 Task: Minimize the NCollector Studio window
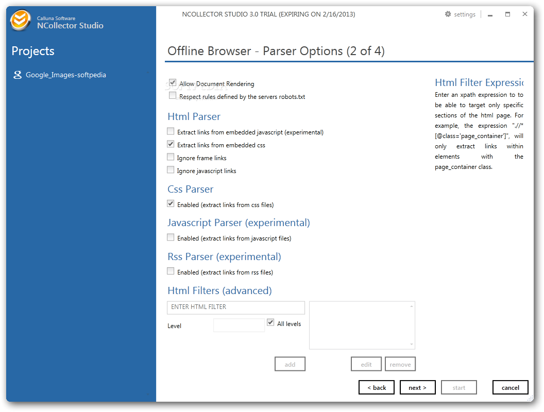(490, 14)
